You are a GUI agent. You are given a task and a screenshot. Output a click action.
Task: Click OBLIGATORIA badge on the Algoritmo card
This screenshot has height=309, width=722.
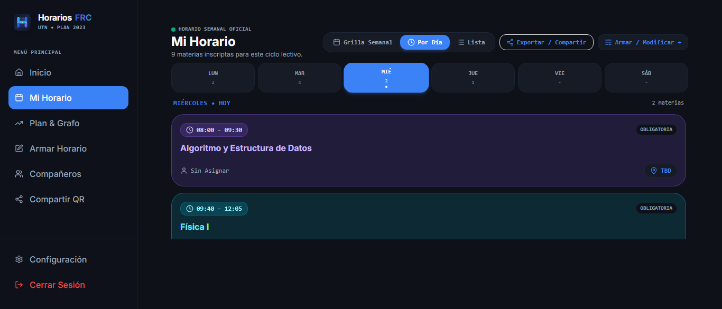tap(656, 129)
